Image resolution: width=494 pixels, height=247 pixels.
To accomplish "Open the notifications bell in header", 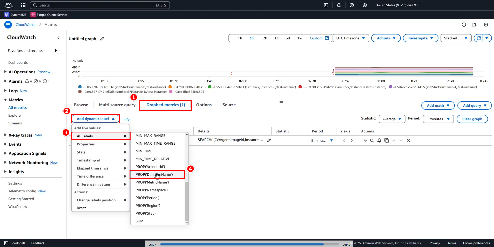I will point(339,5).
